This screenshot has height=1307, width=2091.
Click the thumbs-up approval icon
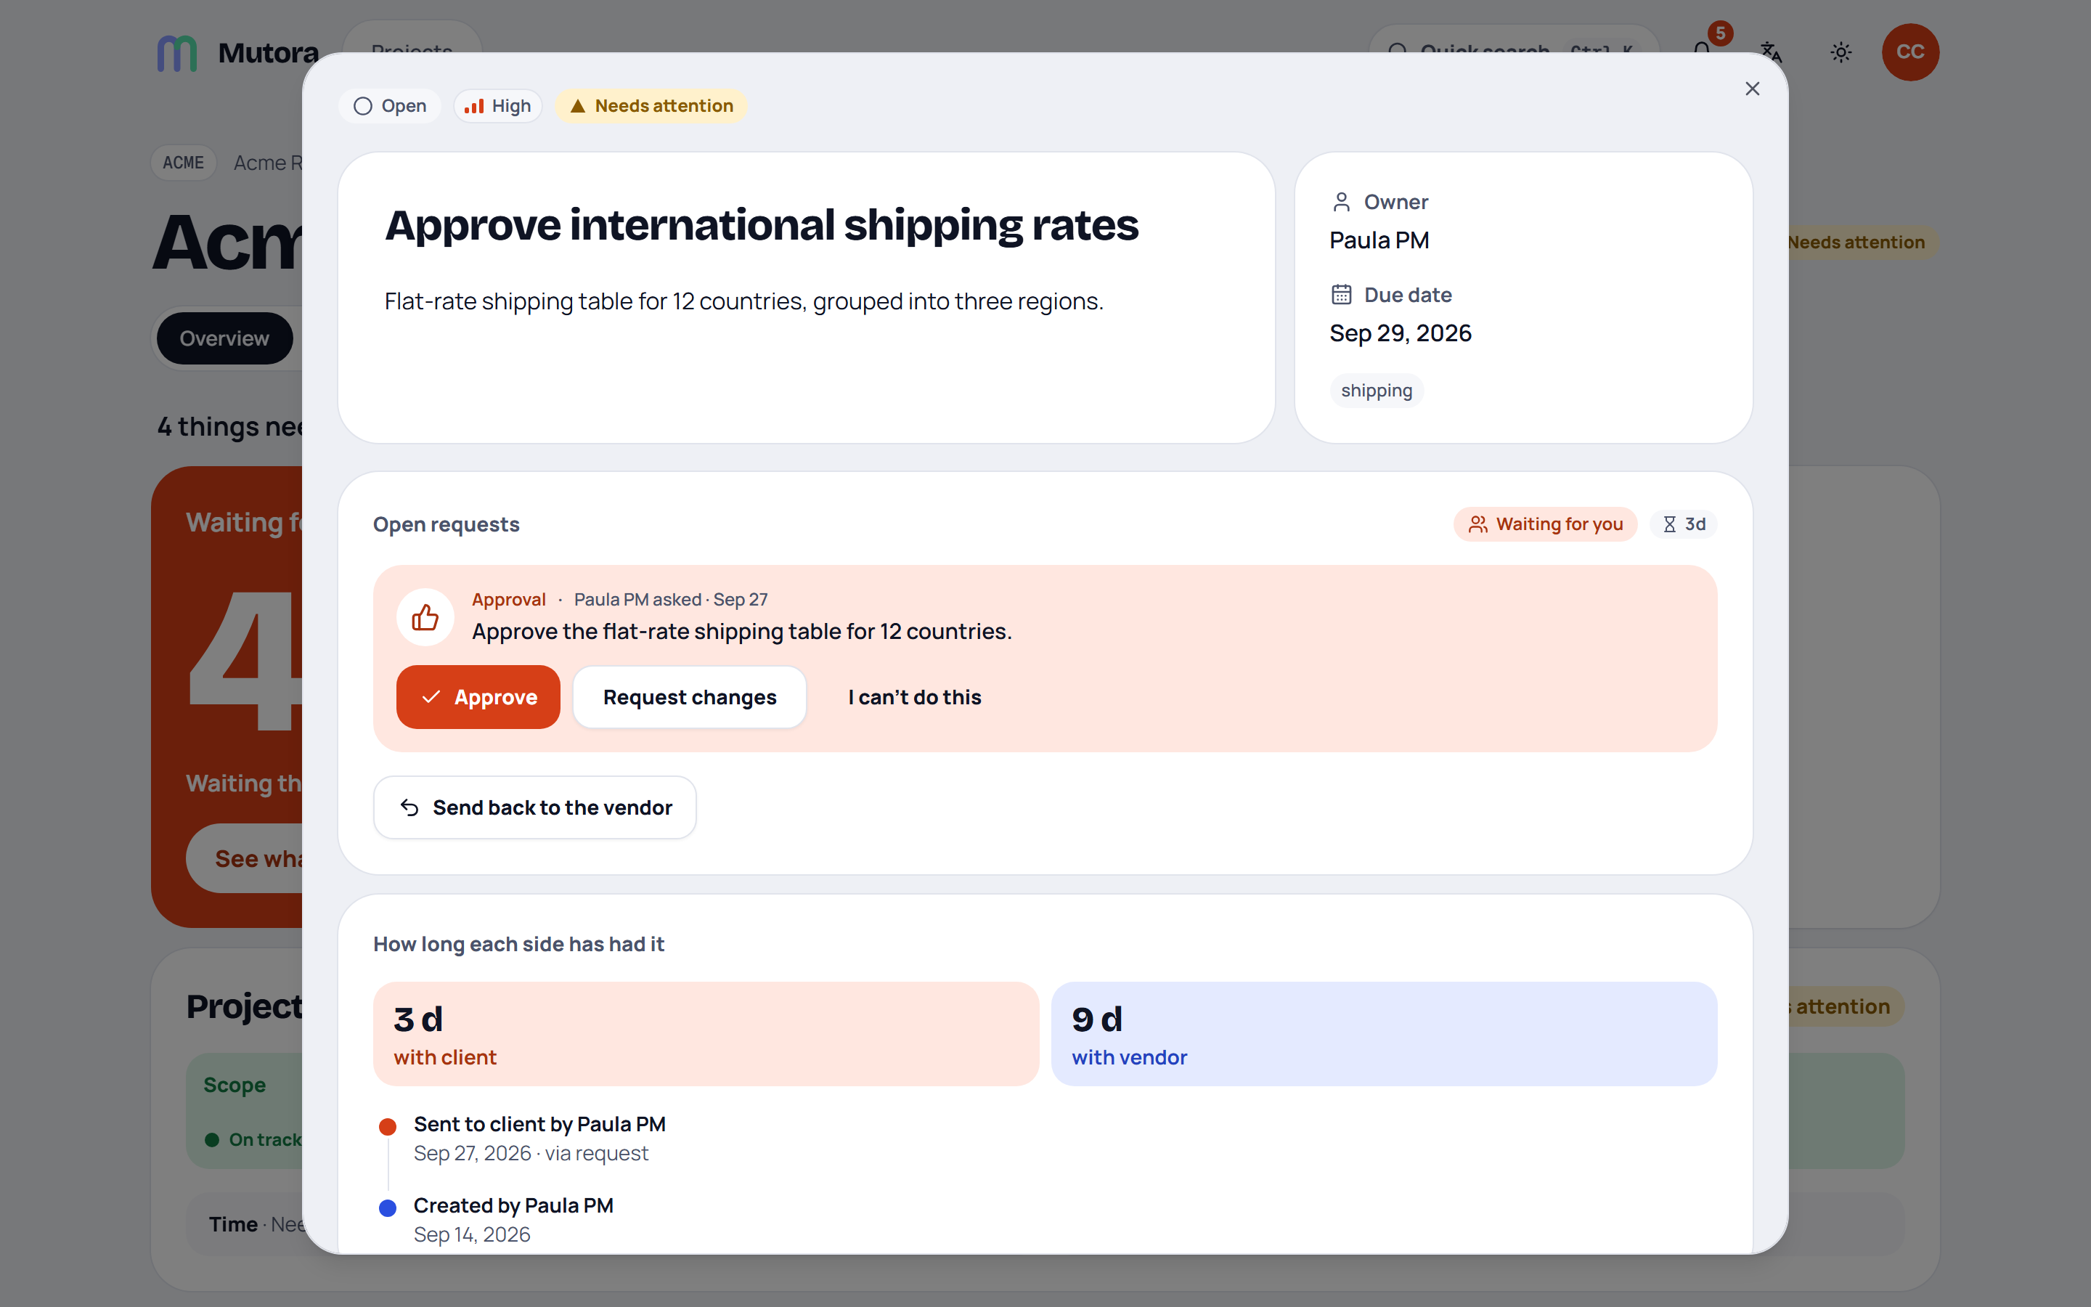(425, 617)
